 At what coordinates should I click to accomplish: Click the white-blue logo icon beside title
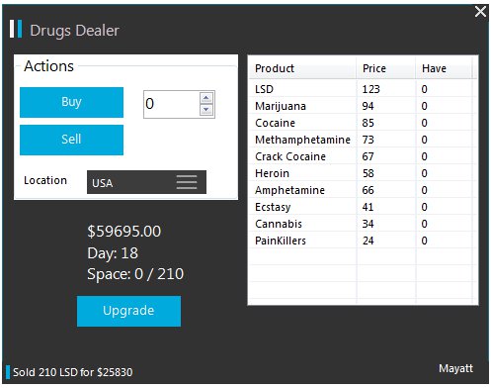pos(16,29)
